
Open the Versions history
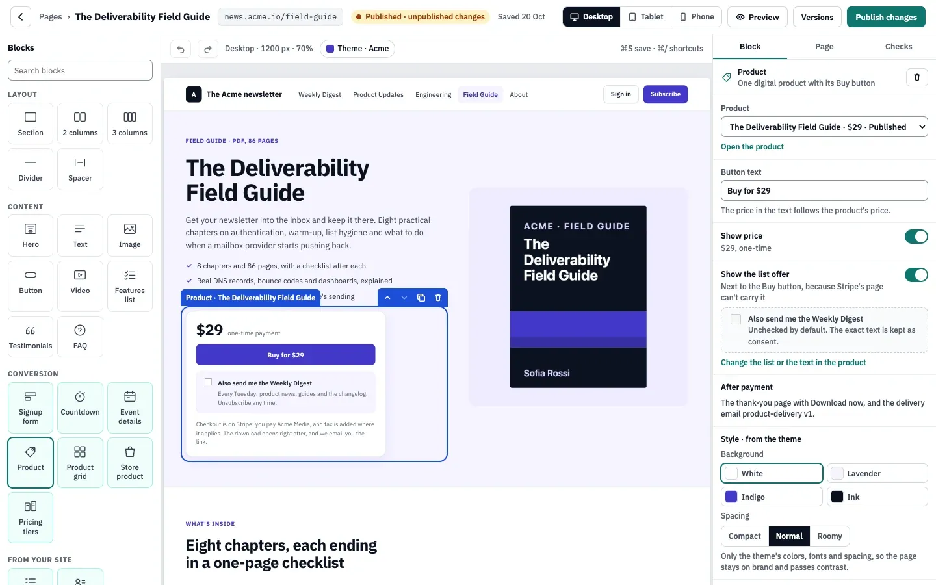tap(817, 17)
